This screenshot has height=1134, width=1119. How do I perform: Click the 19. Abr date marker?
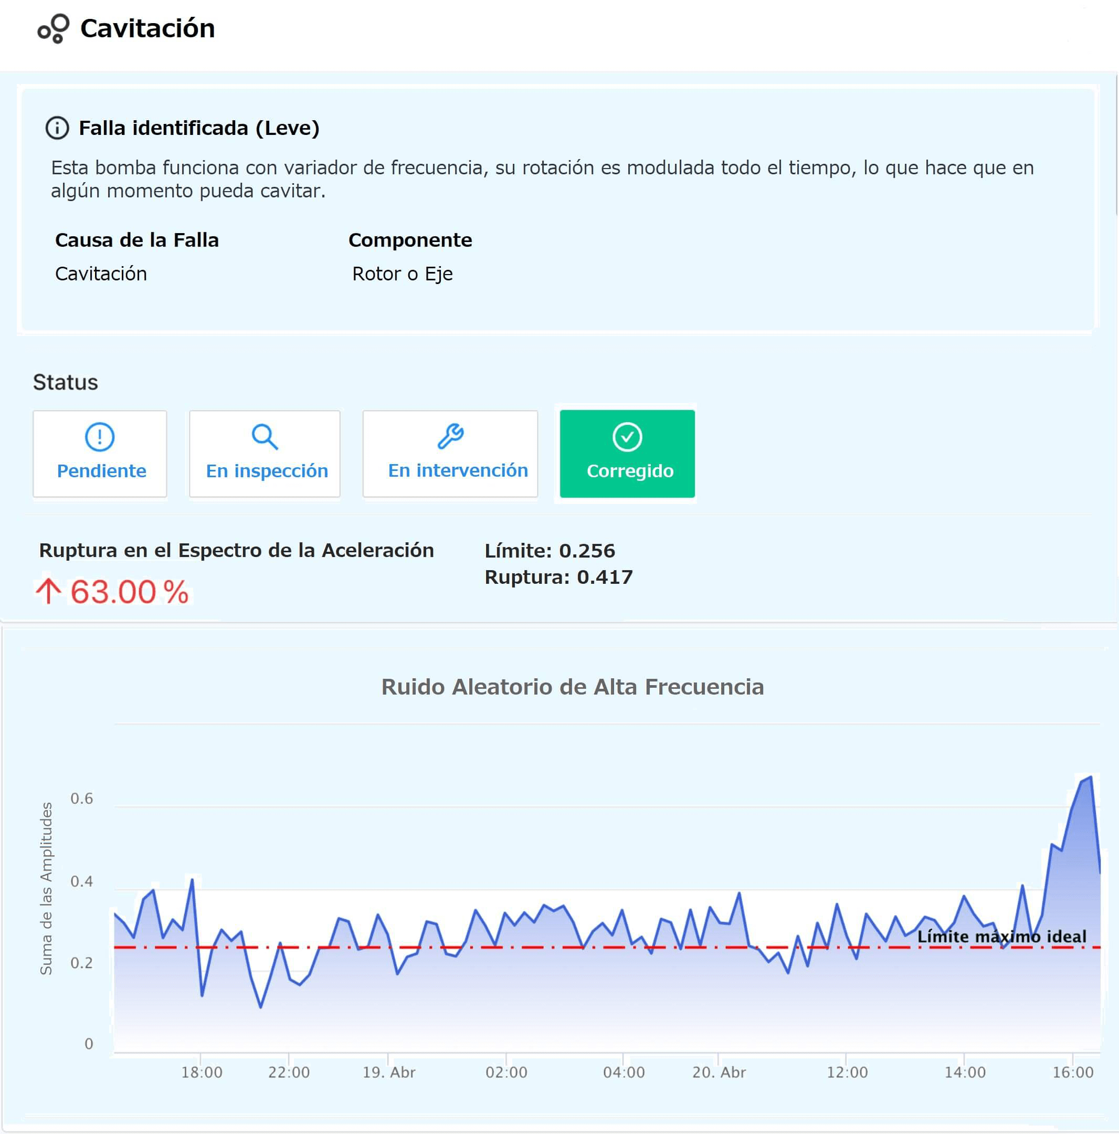coord(388,1073)
